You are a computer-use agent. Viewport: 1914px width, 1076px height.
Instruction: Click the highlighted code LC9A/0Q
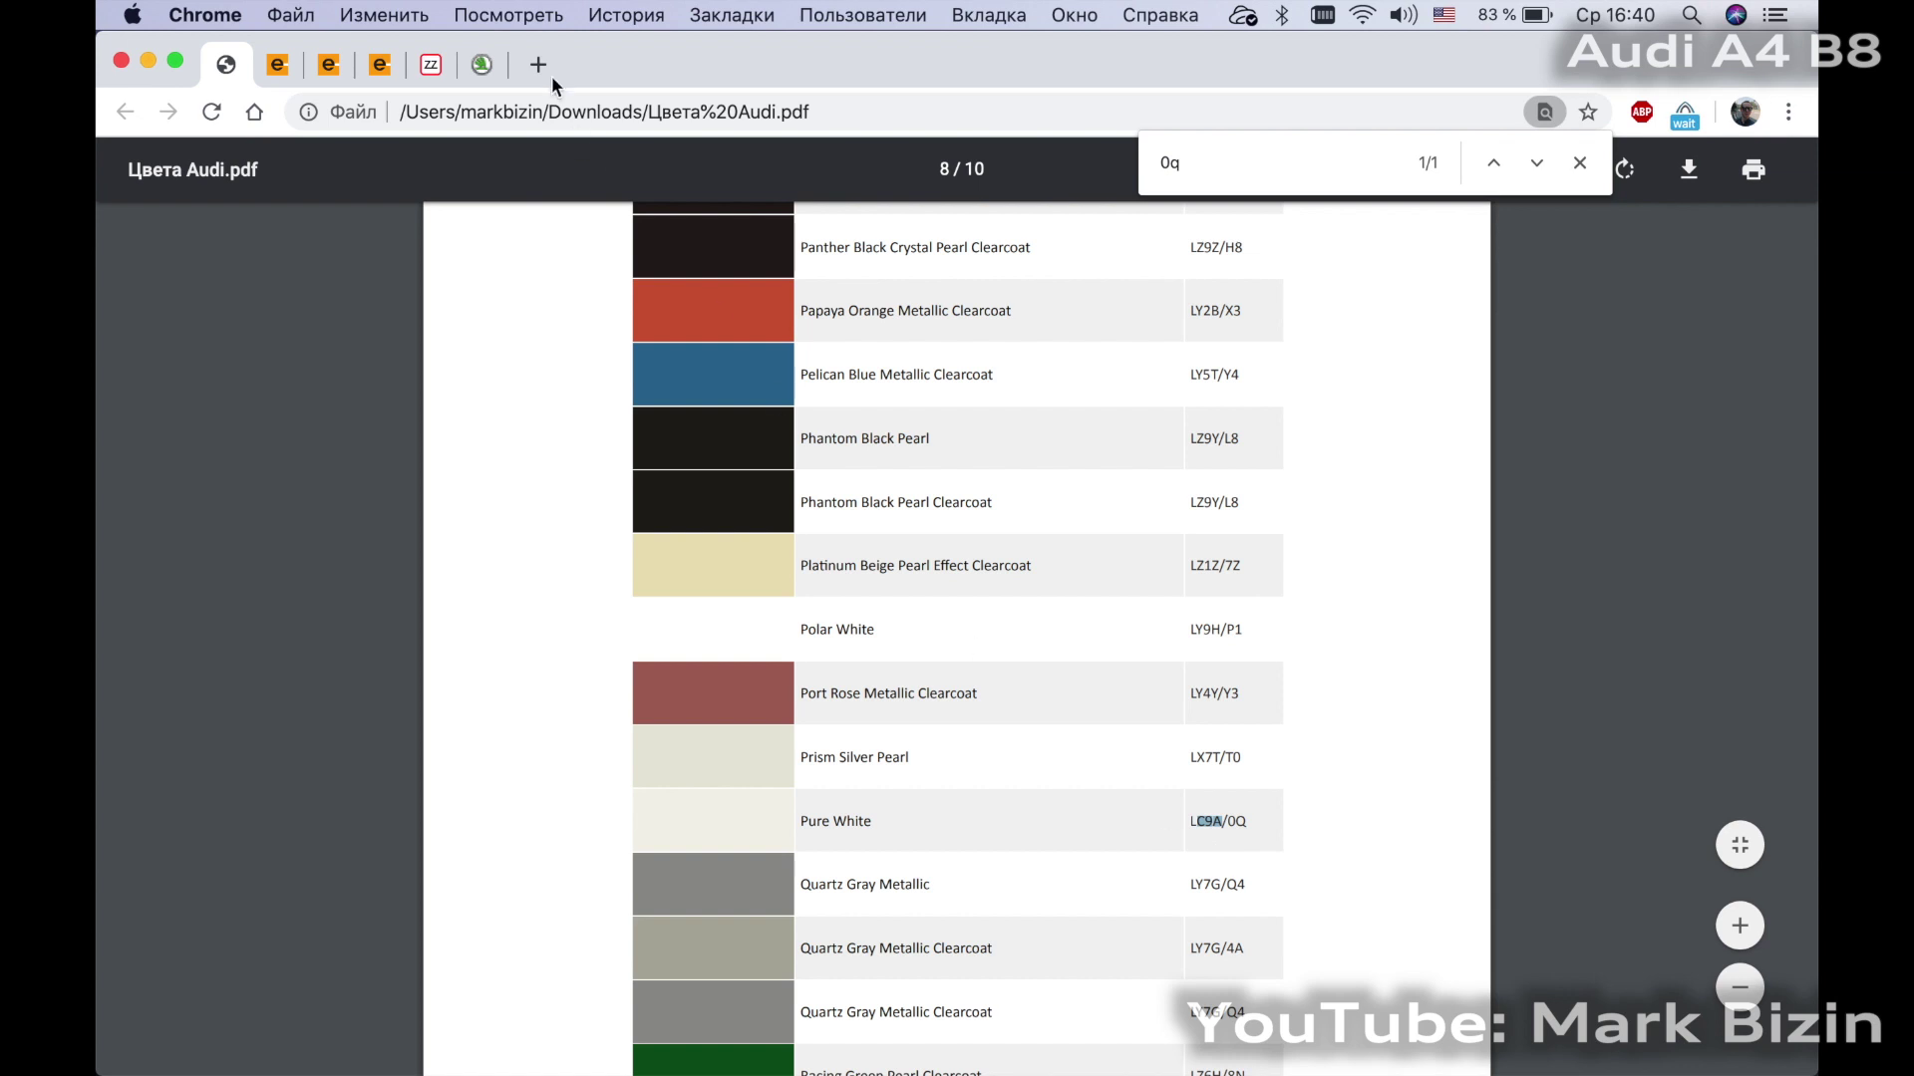pos(1217,821)
